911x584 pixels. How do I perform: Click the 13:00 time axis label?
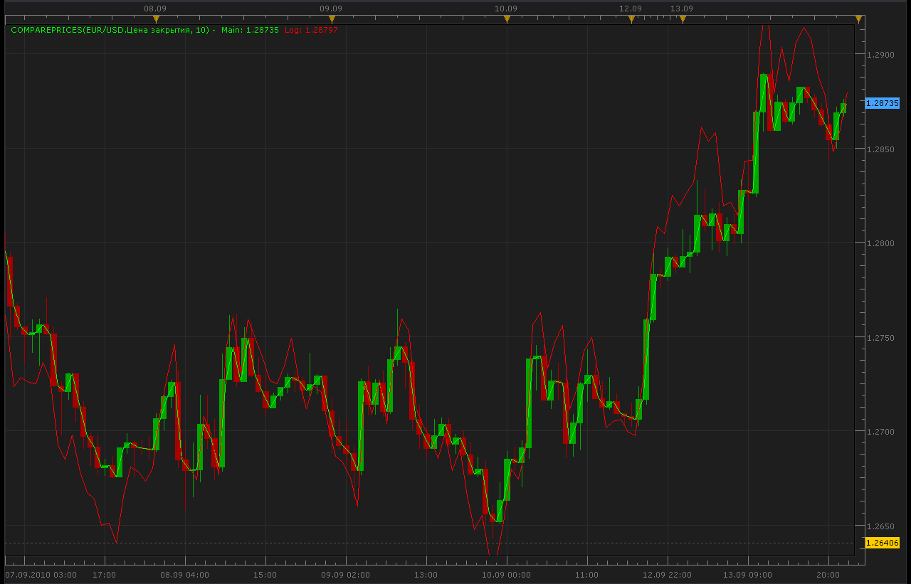point(426,574)
